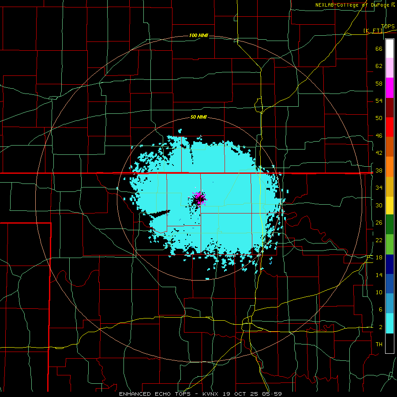Click the bright yellow legend swatch
Screen dimensions: 397x397
click(x=390, y=205)
